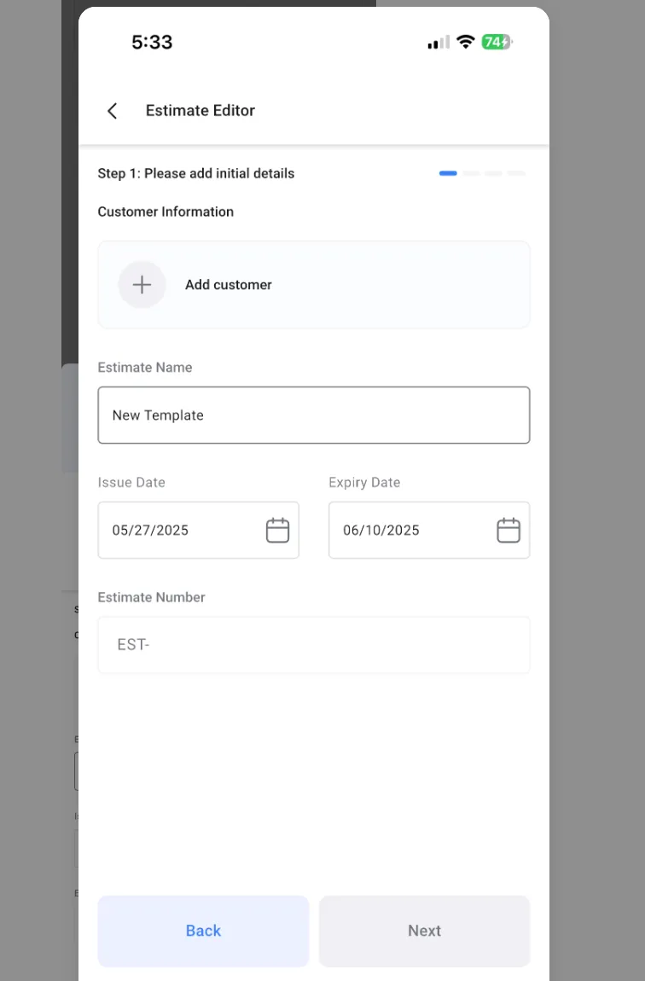The height and width of the screenshot is (981, 645).
Task: Click the plus icon to add customer
Action: pyautogui.click(x=142, y=285)
